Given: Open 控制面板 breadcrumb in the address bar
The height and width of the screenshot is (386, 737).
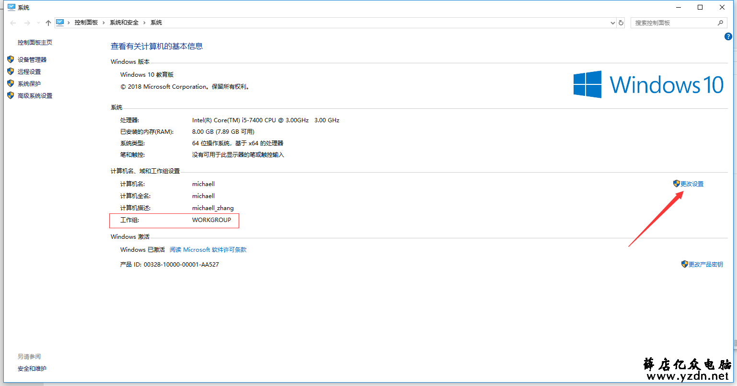Looking at the screenshot, I should (x=86, y=23).
